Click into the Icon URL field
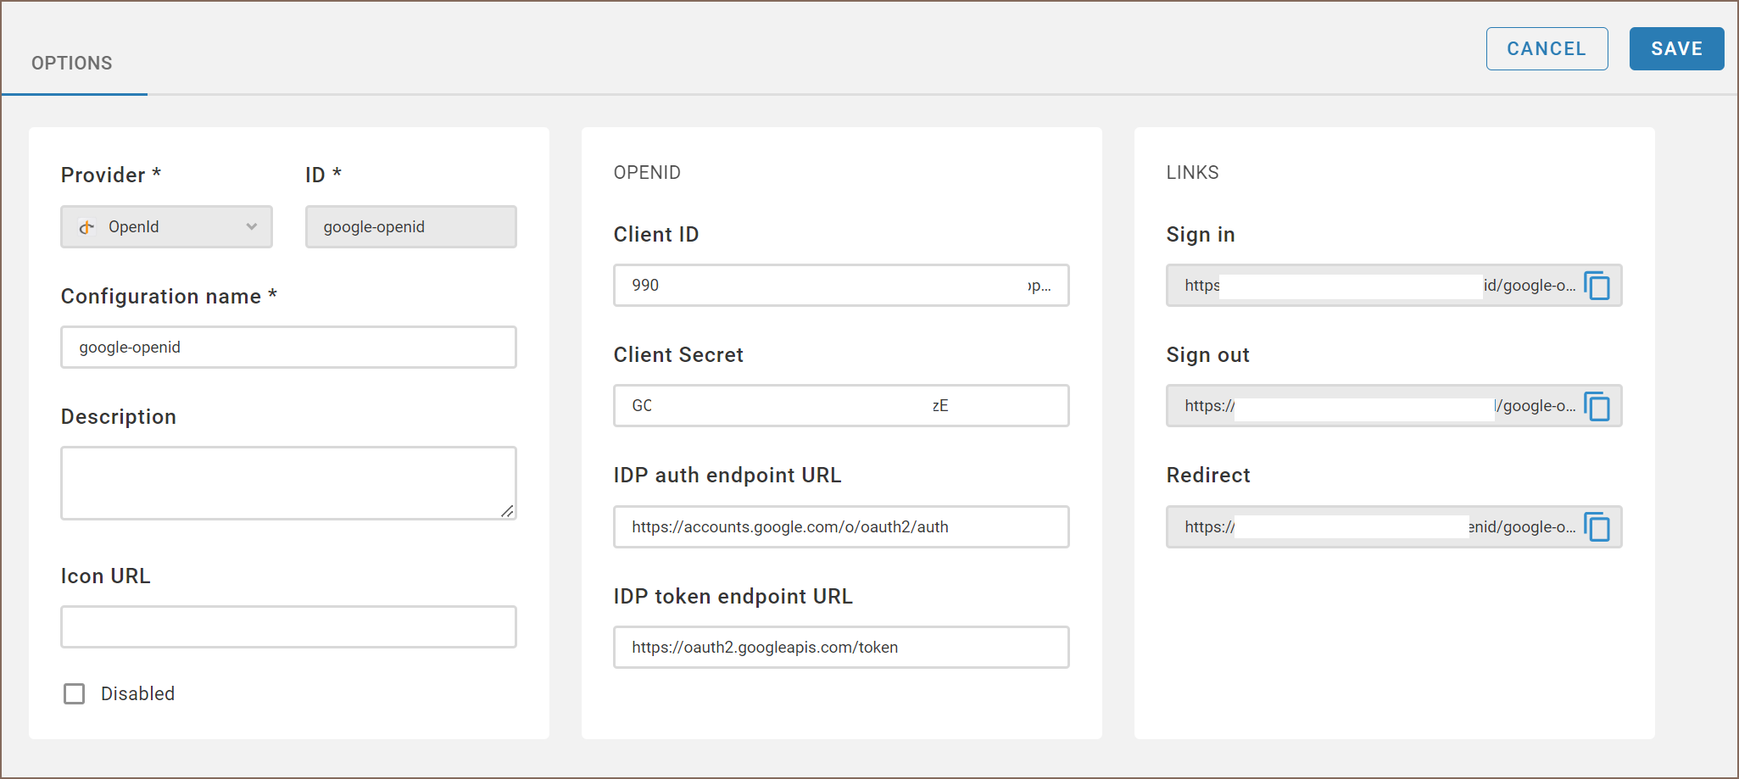The height and width of the screenshot is (779, 1739). (288, 627)
